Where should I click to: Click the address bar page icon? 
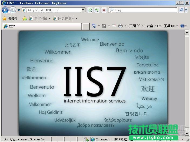tap(24, 10)
